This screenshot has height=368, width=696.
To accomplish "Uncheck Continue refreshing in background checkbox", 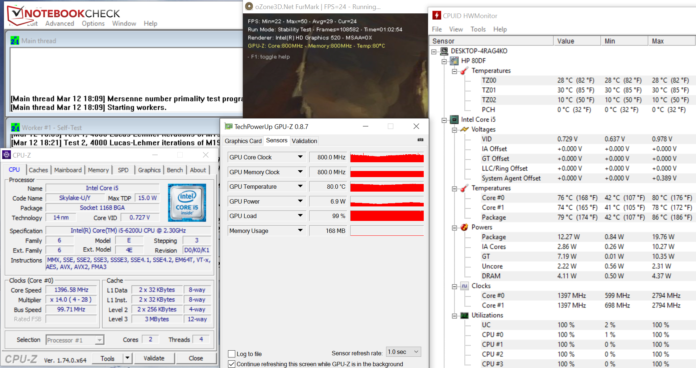I will pyautogui.click(x=232, y=364).
